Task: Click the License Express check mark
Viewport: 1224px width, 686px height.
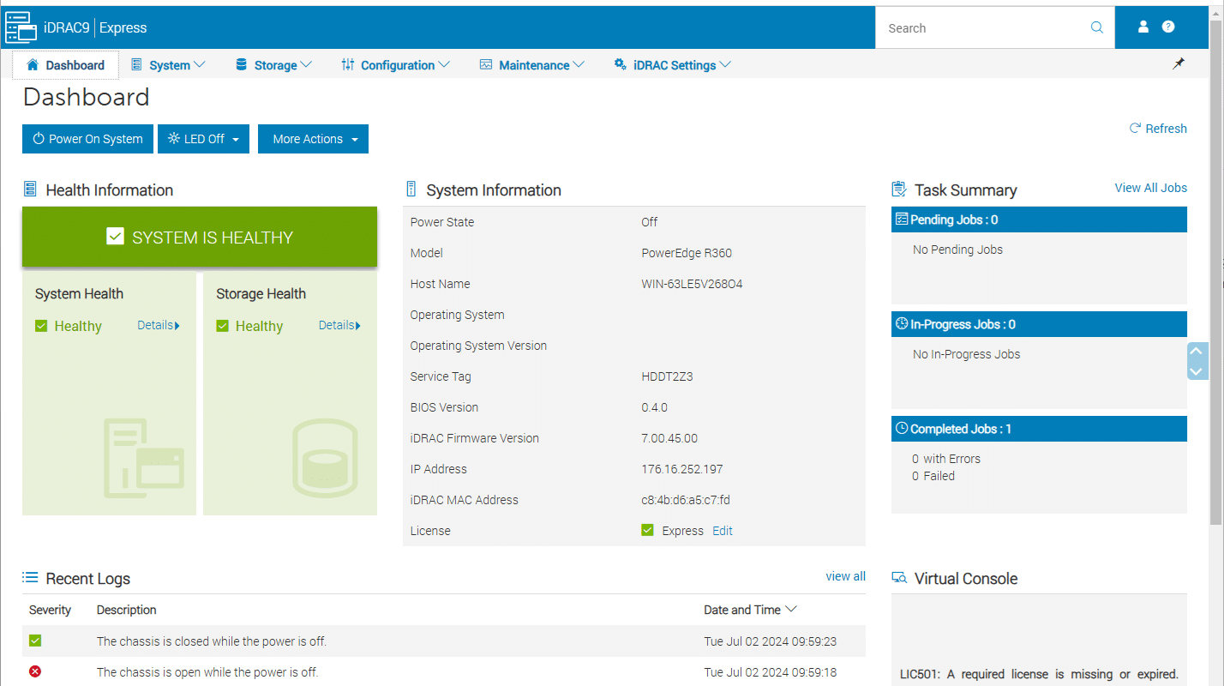Action: click(x=648, y=530)
